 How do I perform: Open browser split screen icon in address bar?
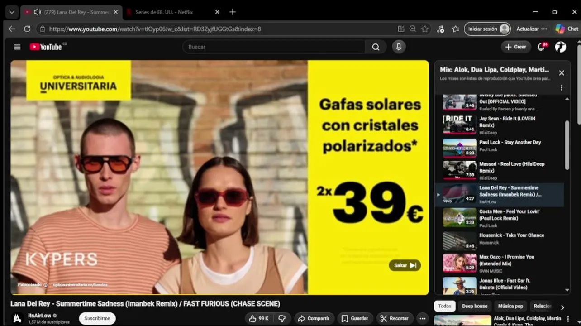401,29
